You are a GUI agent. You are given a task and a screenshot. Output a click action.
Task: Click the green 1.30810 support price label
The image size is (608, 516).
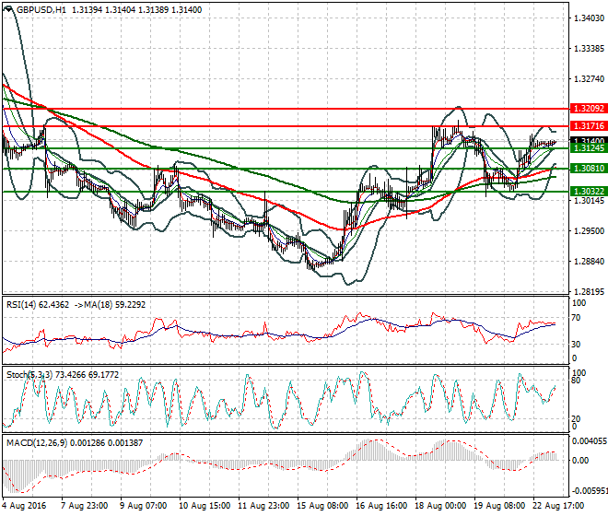click(589, 169)
